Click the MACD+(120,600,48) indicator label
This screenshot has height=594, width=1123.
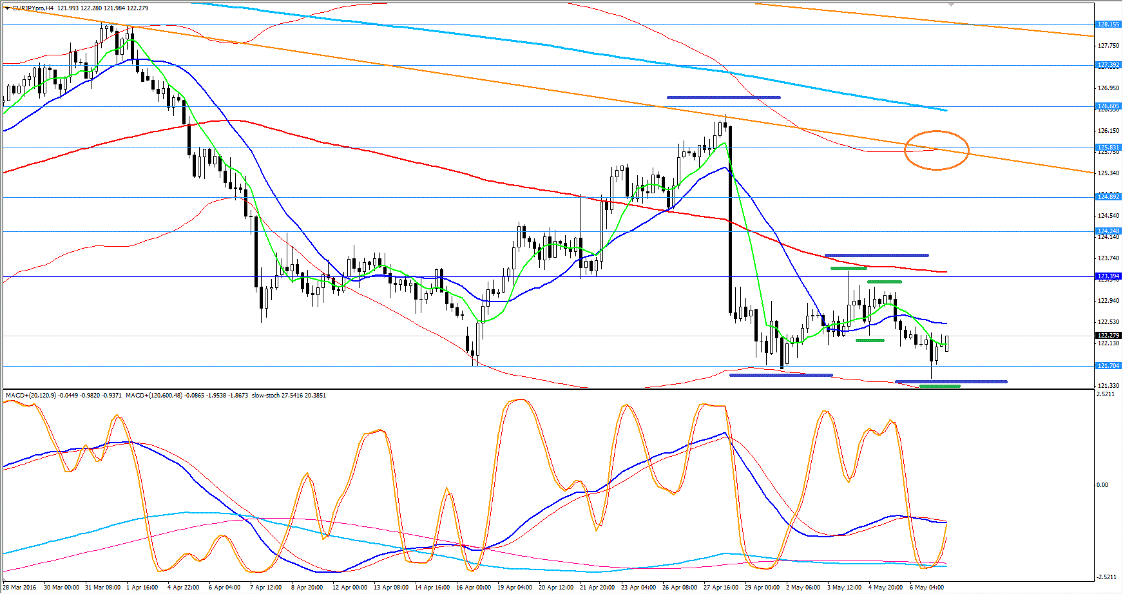(x=155, y=396)
